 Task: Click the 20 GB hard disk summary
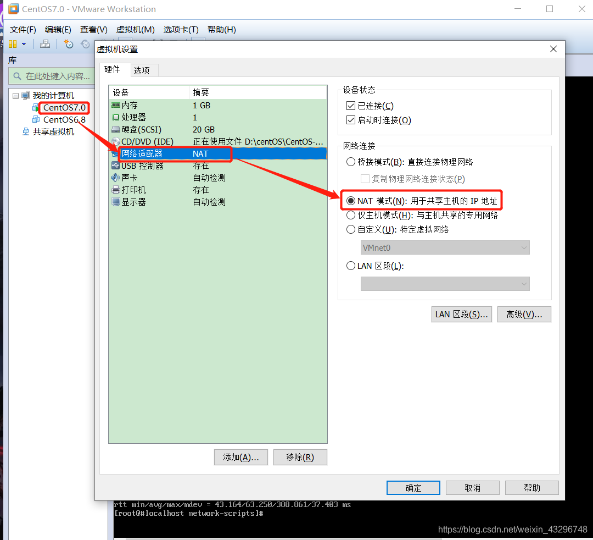pos(204,130)
